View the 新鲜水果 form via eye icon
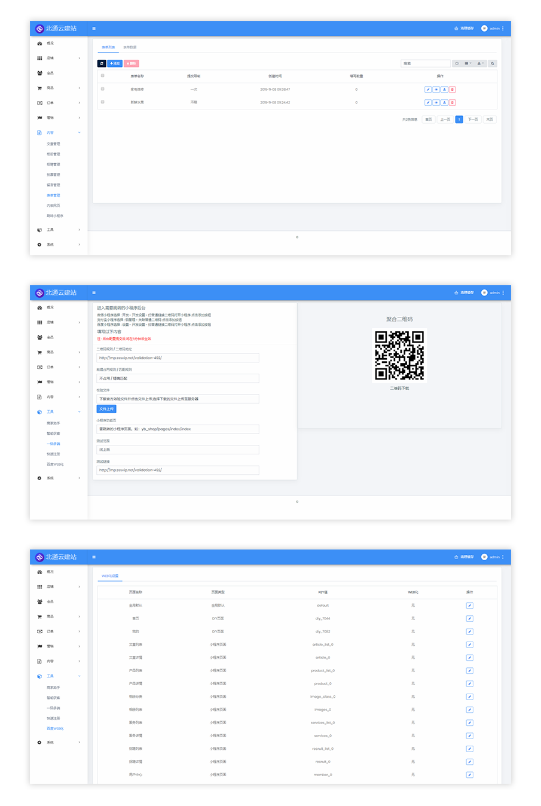The height and width of the screenshot is (806, 541). tap(436, 102)
